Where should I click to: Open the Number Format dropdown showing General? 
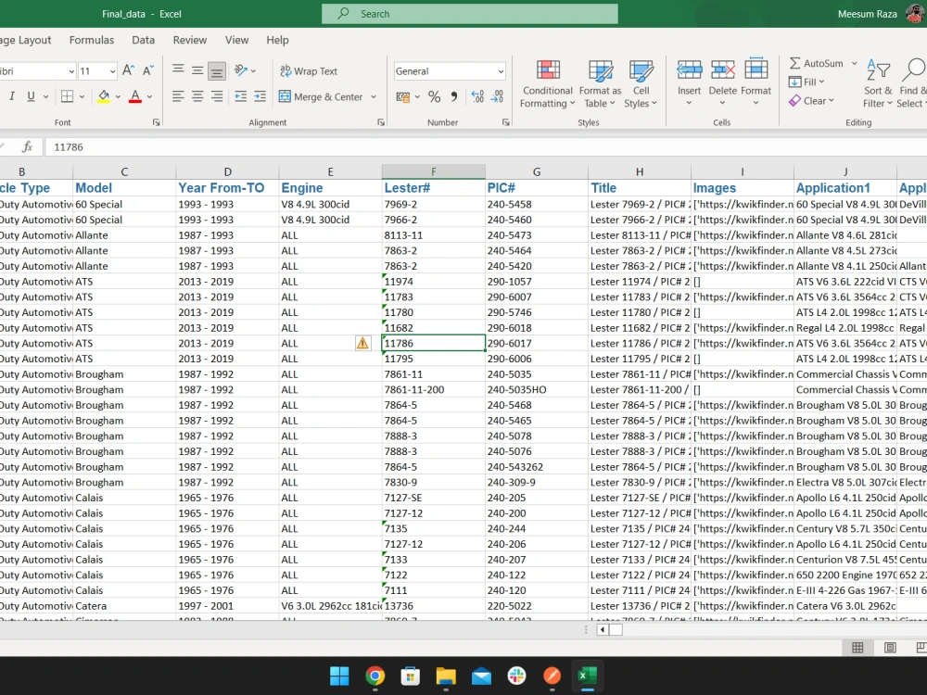click(450, 70)
